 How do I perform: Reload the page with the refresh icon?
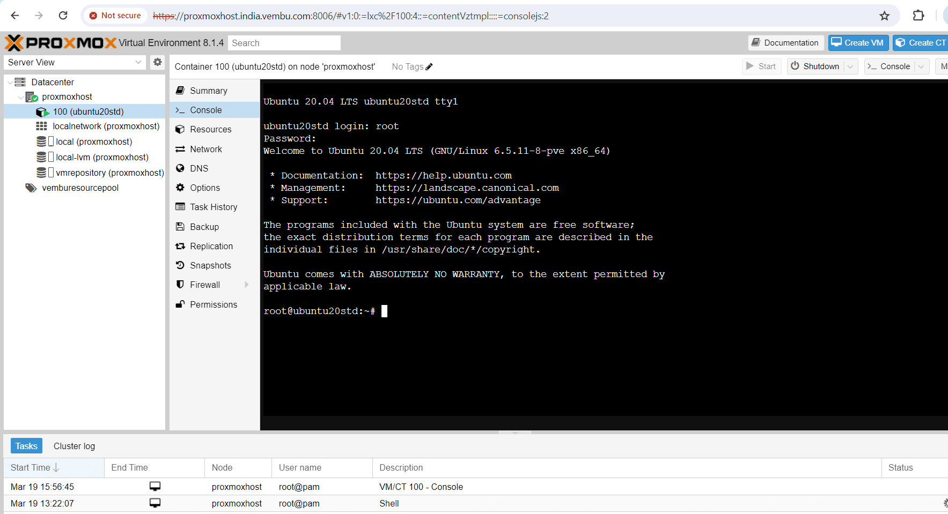coord(63,16)
